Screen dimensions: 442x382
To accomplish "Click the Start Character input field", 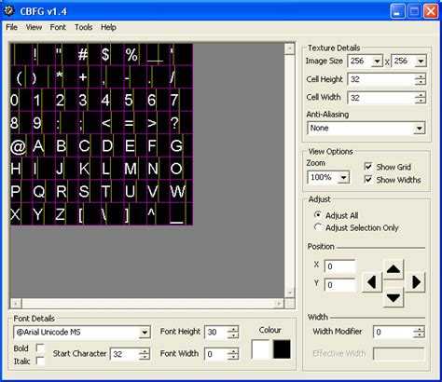I will 125,354.
